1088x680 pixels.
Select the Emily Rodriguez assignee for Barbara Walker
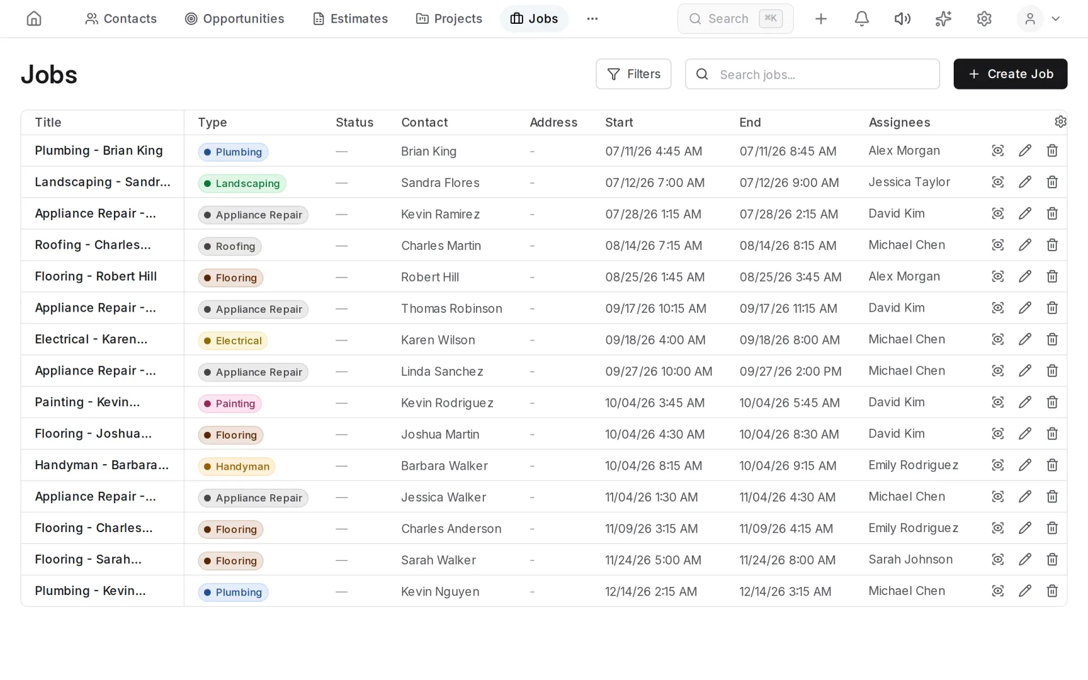point(913,465)
